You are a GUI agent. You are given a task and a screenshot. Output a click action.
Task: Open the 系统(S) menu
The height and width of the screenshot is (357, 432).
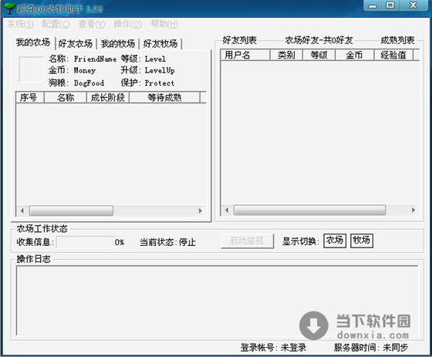(20, 24)
